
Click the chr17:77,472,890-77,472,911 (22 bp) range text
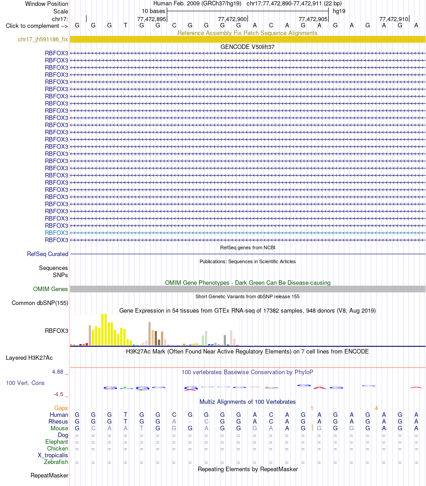(294, 4)
